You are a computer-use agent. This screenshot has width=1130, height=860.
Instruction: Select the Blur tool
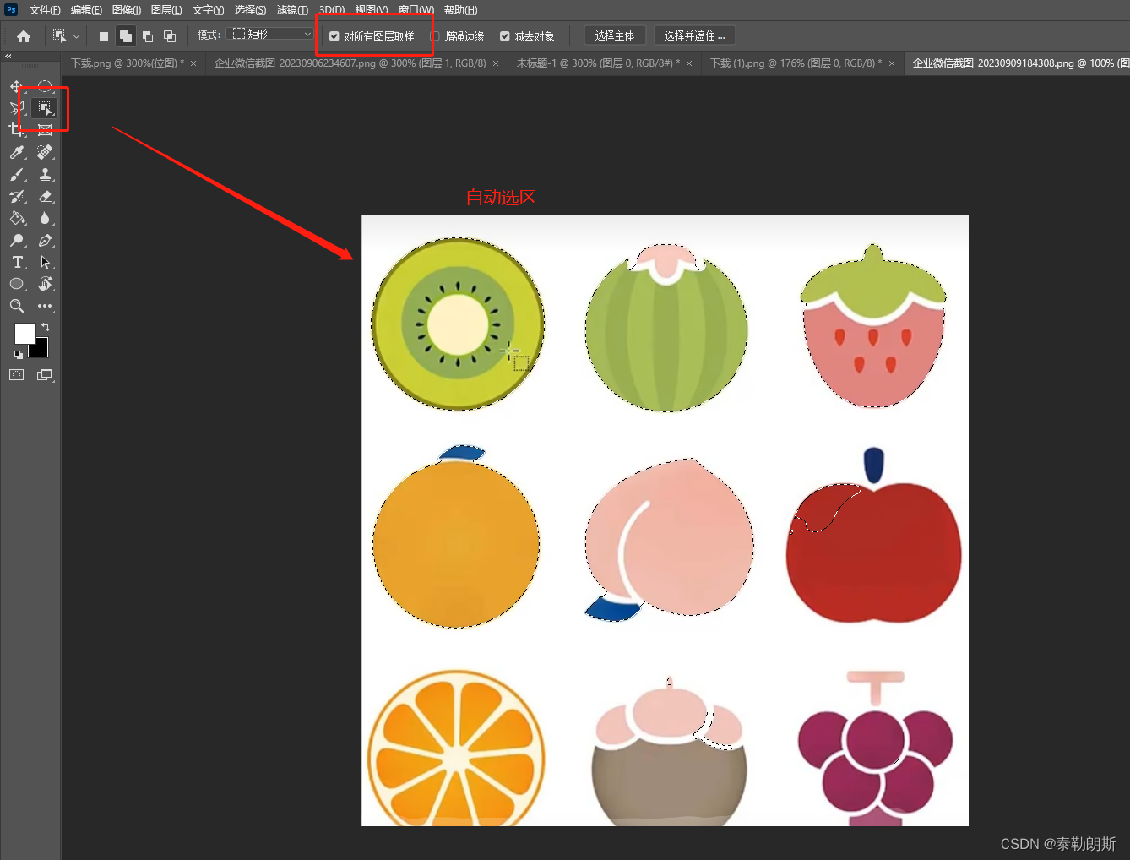[x=45, y=218]
